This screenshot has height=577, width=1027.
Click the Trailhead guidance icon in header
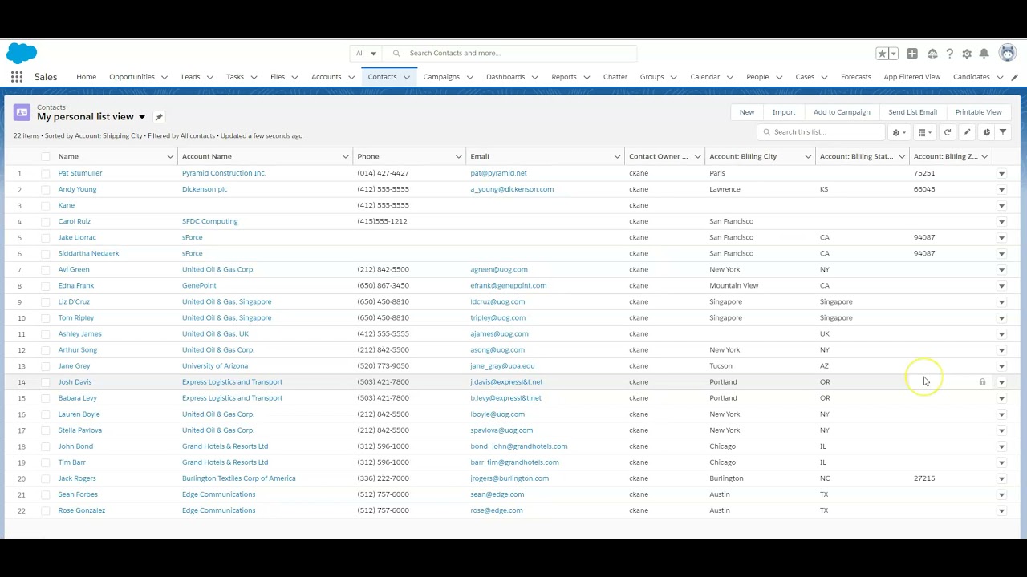(932, 54)
